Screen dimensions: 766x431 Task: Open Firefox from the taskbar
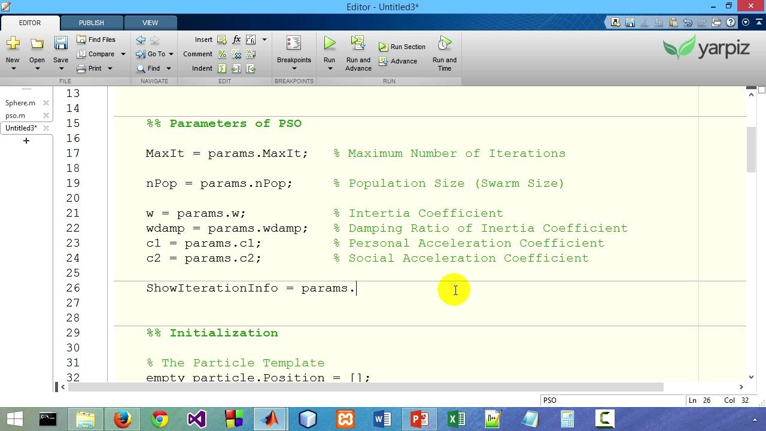pos(123,419)
